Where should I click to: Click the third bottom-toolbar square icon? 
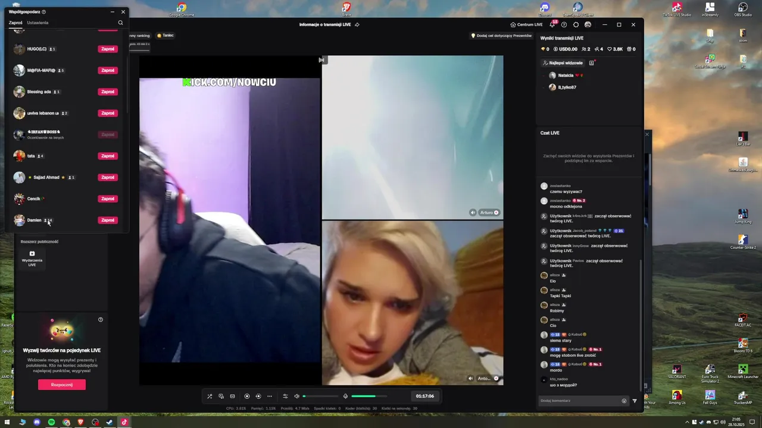coord(232,396)
